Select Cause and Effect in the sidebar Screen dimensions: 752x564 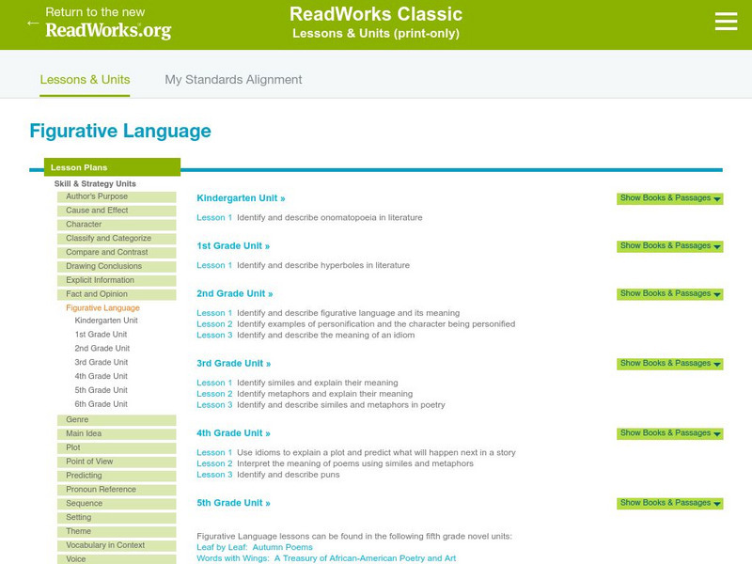click(x=117, y=211)
